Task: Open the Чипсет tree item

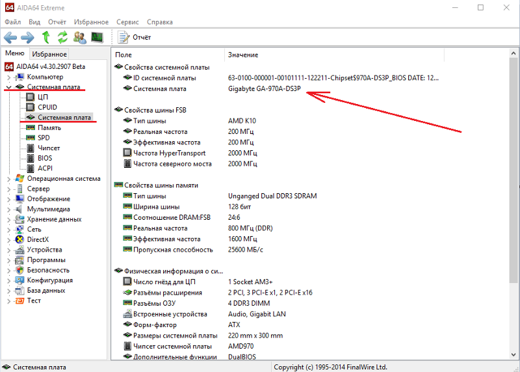Action: 49,148
